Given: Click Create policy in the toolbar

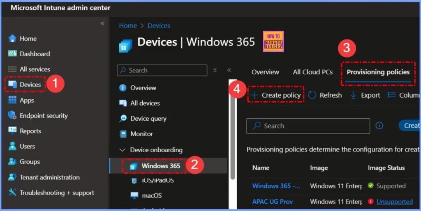Looking at the screenshot, I should pyautogui.click(x=276, y=95).
